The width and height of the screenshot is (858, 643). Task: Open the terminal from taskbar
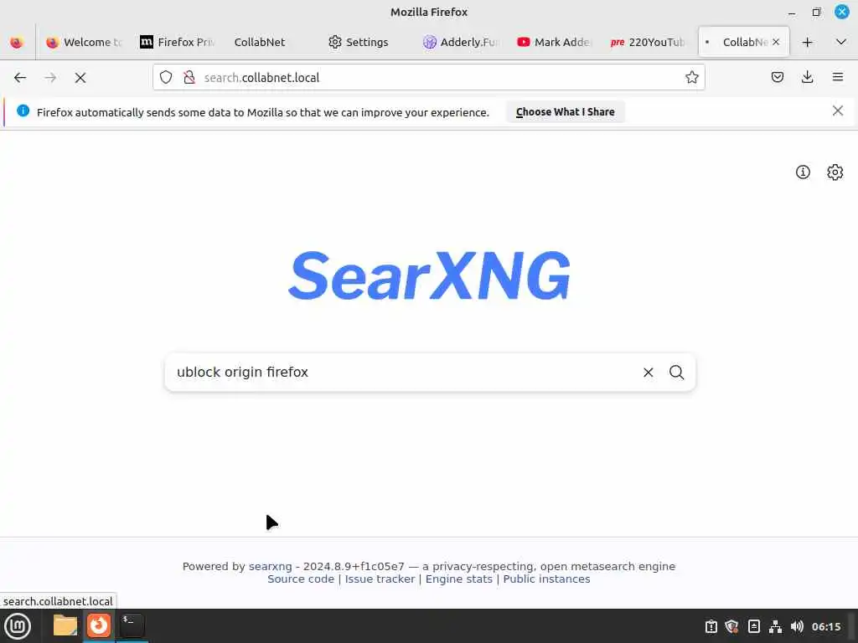pos(132,625)
